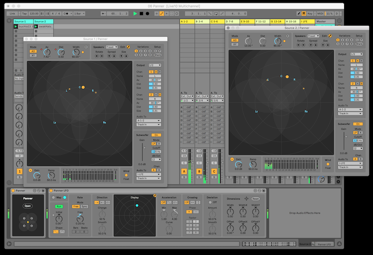Select the Source 2 track header

click(43, 21)
